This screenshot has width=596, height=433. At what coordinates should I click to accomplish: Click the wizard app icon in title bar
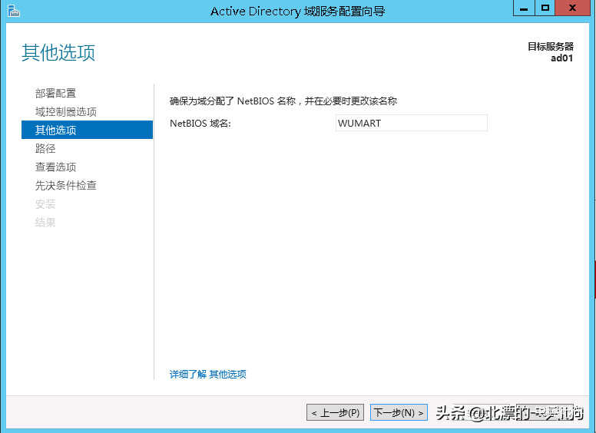click(x=13, y=11)
